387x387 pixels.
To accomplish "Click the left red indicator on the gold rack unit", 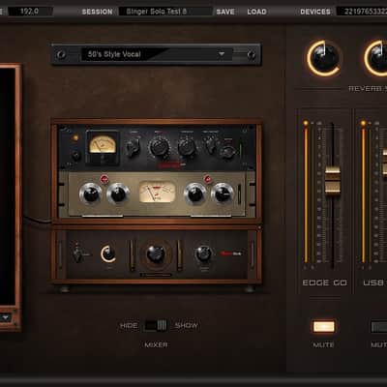I will [x=104, y=179].
